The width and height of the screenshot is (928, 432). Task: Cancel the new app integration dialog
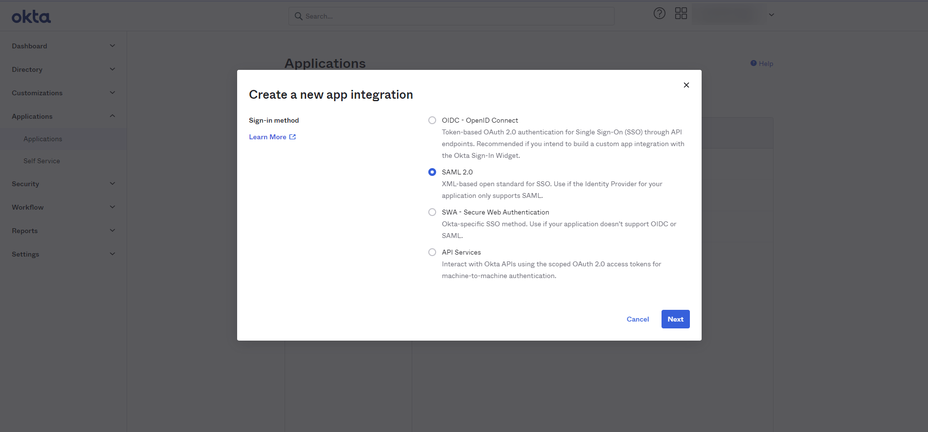coord(638,319)
